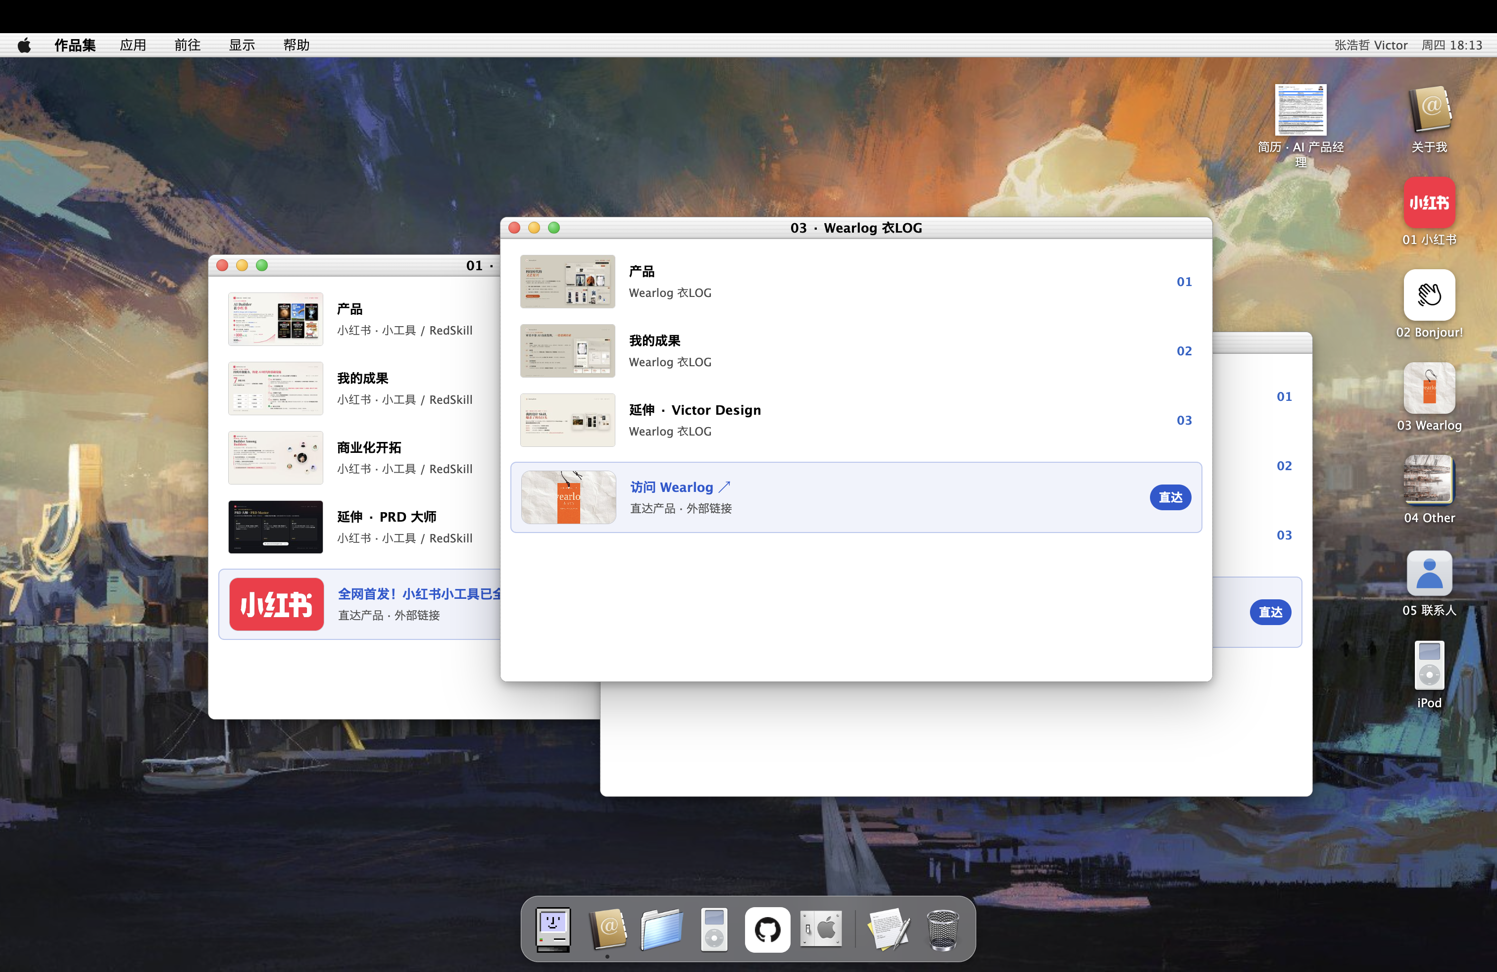Open 全网首发 小红书小工具 link in 01 window
1497x972 pixels.
pyautogui.click(x=419, y=594)
